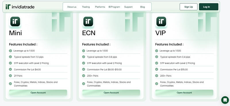
Task: Open the Support menu item
Action: (128, 7)
